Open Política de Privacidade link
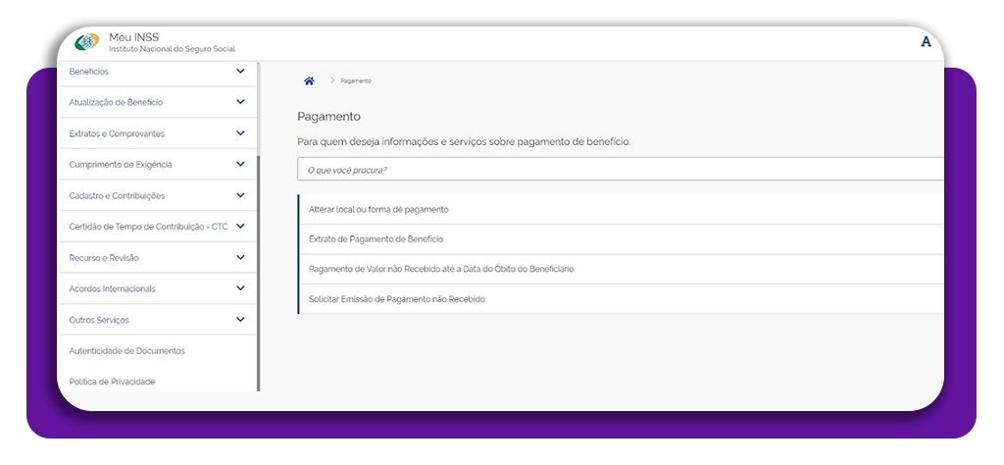This screenshot has width=1004, height=465. coord(112,382)
